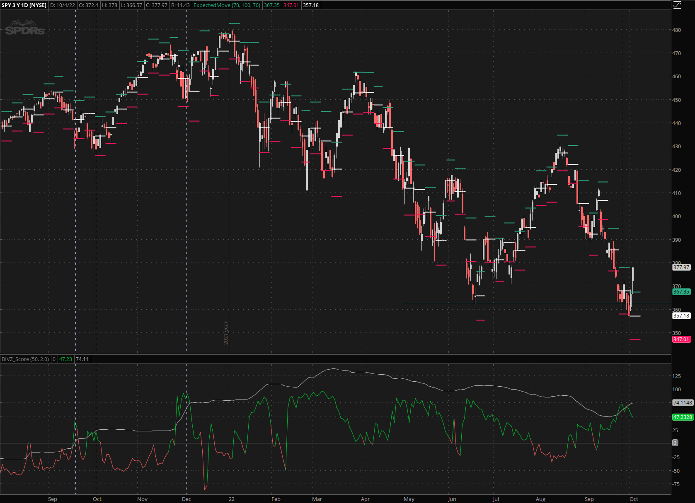Click the Feb label on time axis
This screenshot has height=503, width=695.
[276, 499]
